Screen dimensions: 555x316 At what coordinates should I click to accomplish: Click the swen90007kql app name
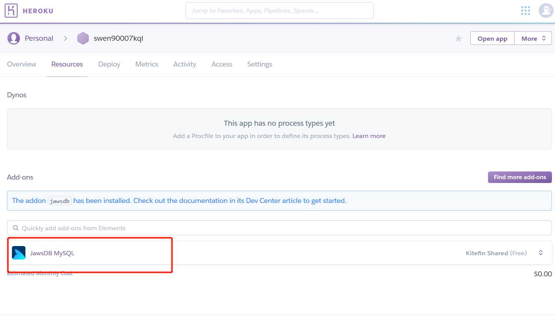[x=119, y=38]
